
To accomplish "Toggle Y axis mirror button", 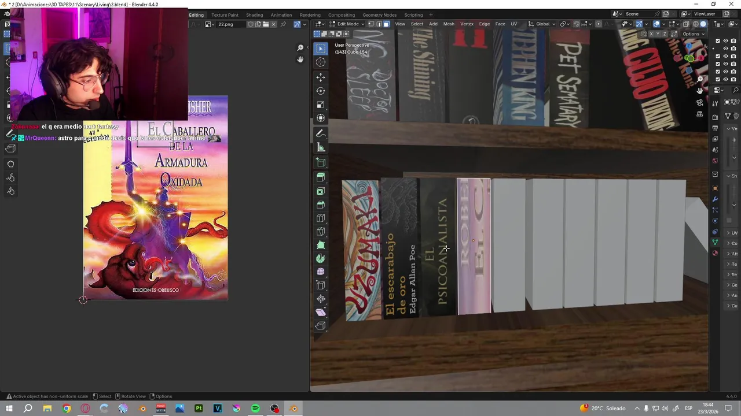I will [x=658, y=34].
